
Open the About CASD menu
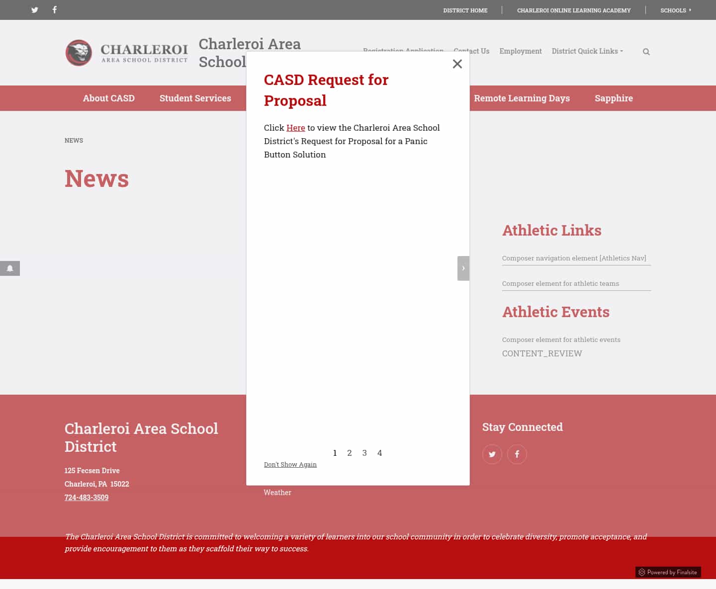click(x=109, y=98)
